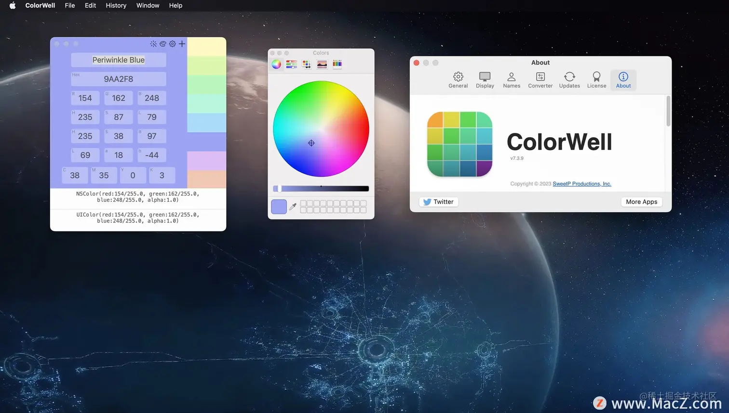The width and height of the screenshot is (729, 413).
Task: Open the Updates preferences tab
Action: pos(569,80)
